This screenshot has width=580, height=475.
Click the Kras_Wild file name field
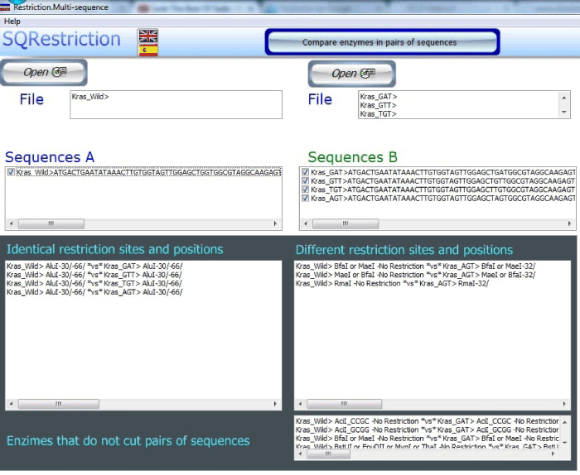[176, 104]
